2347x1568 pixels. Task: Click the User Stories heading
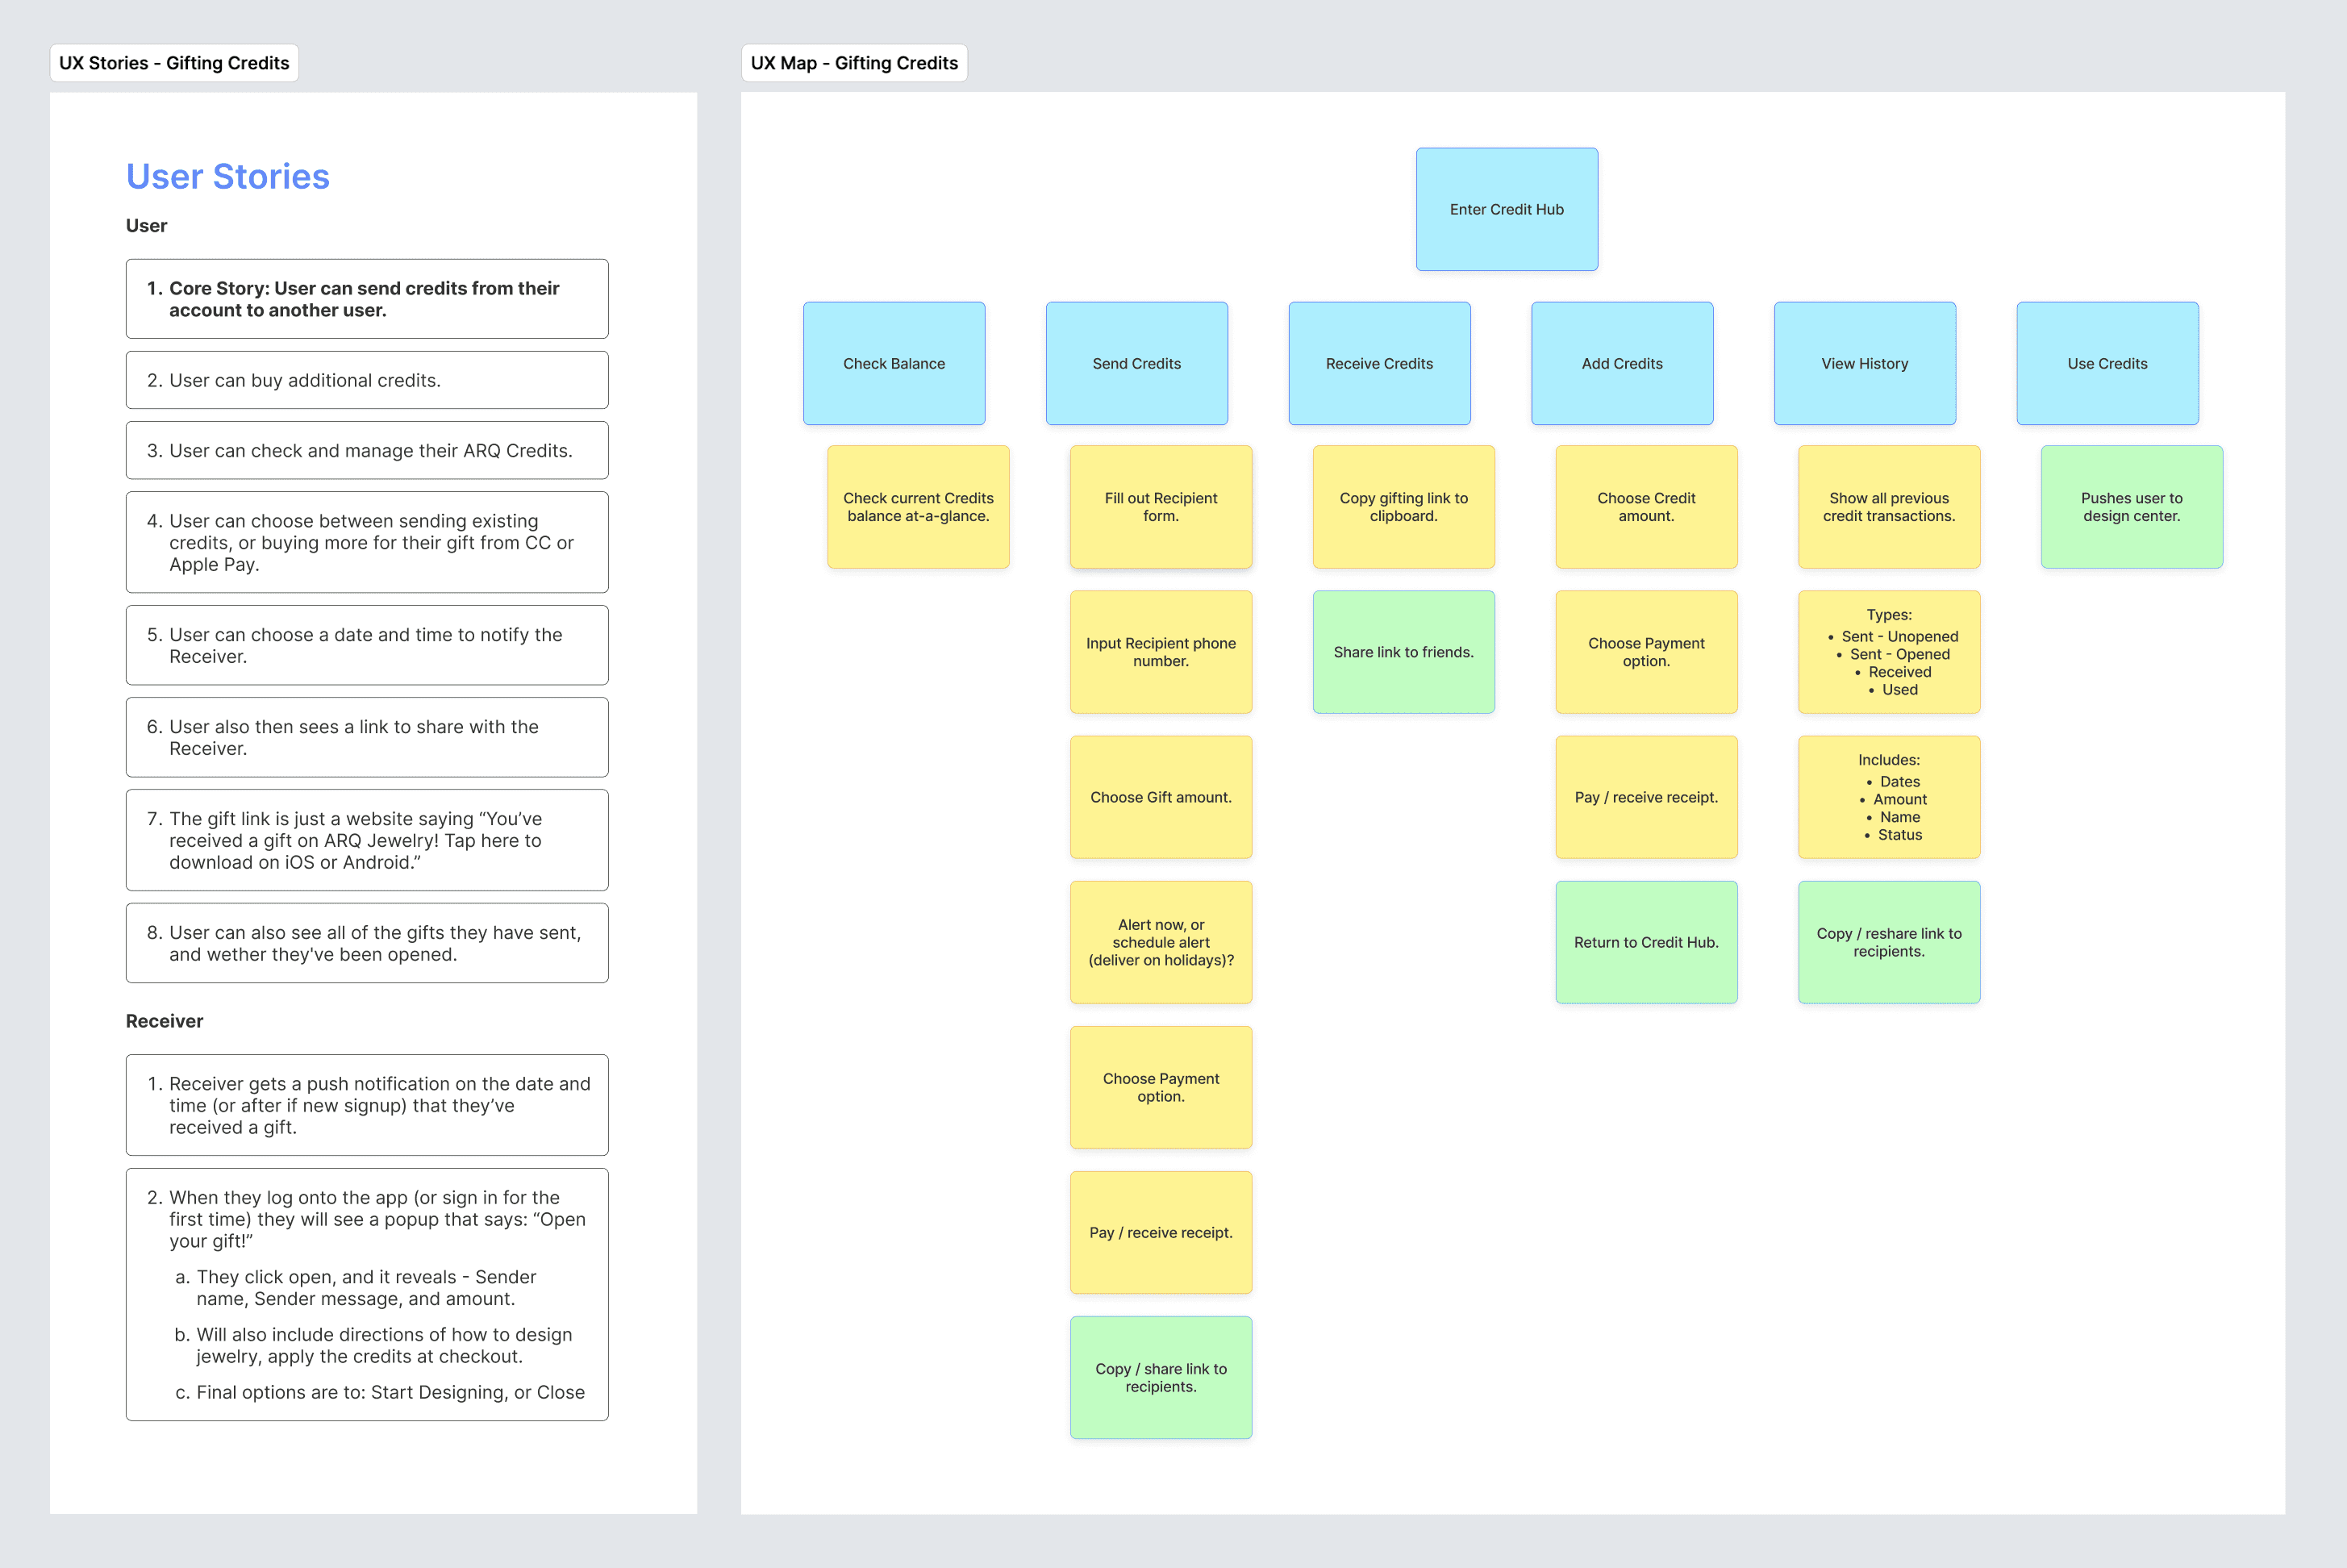click(227, 176)
